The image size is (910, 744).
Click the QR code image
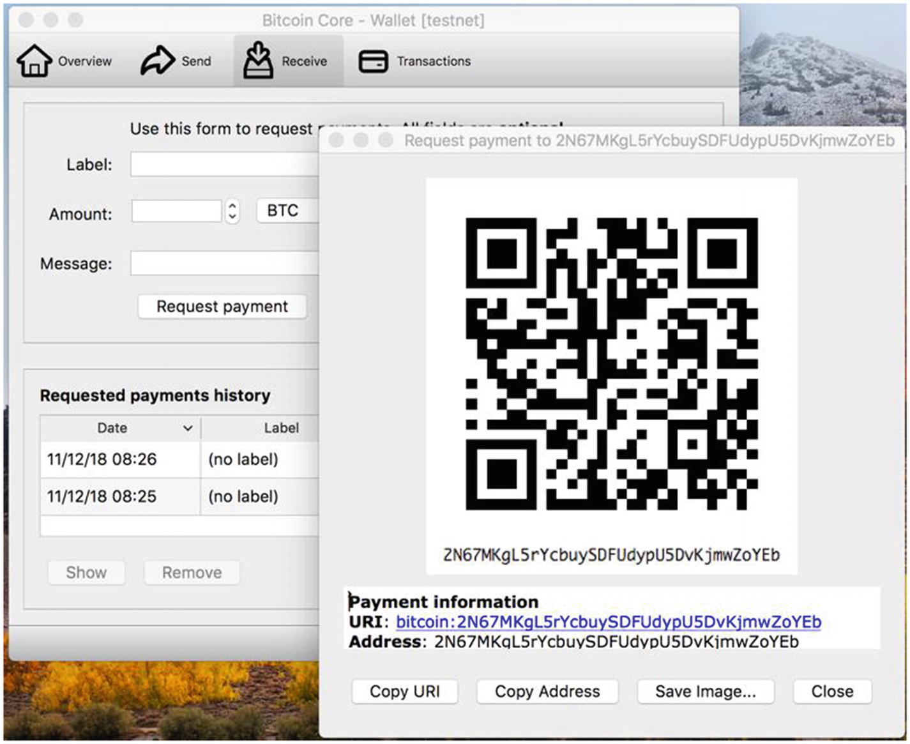coord(612,363)
